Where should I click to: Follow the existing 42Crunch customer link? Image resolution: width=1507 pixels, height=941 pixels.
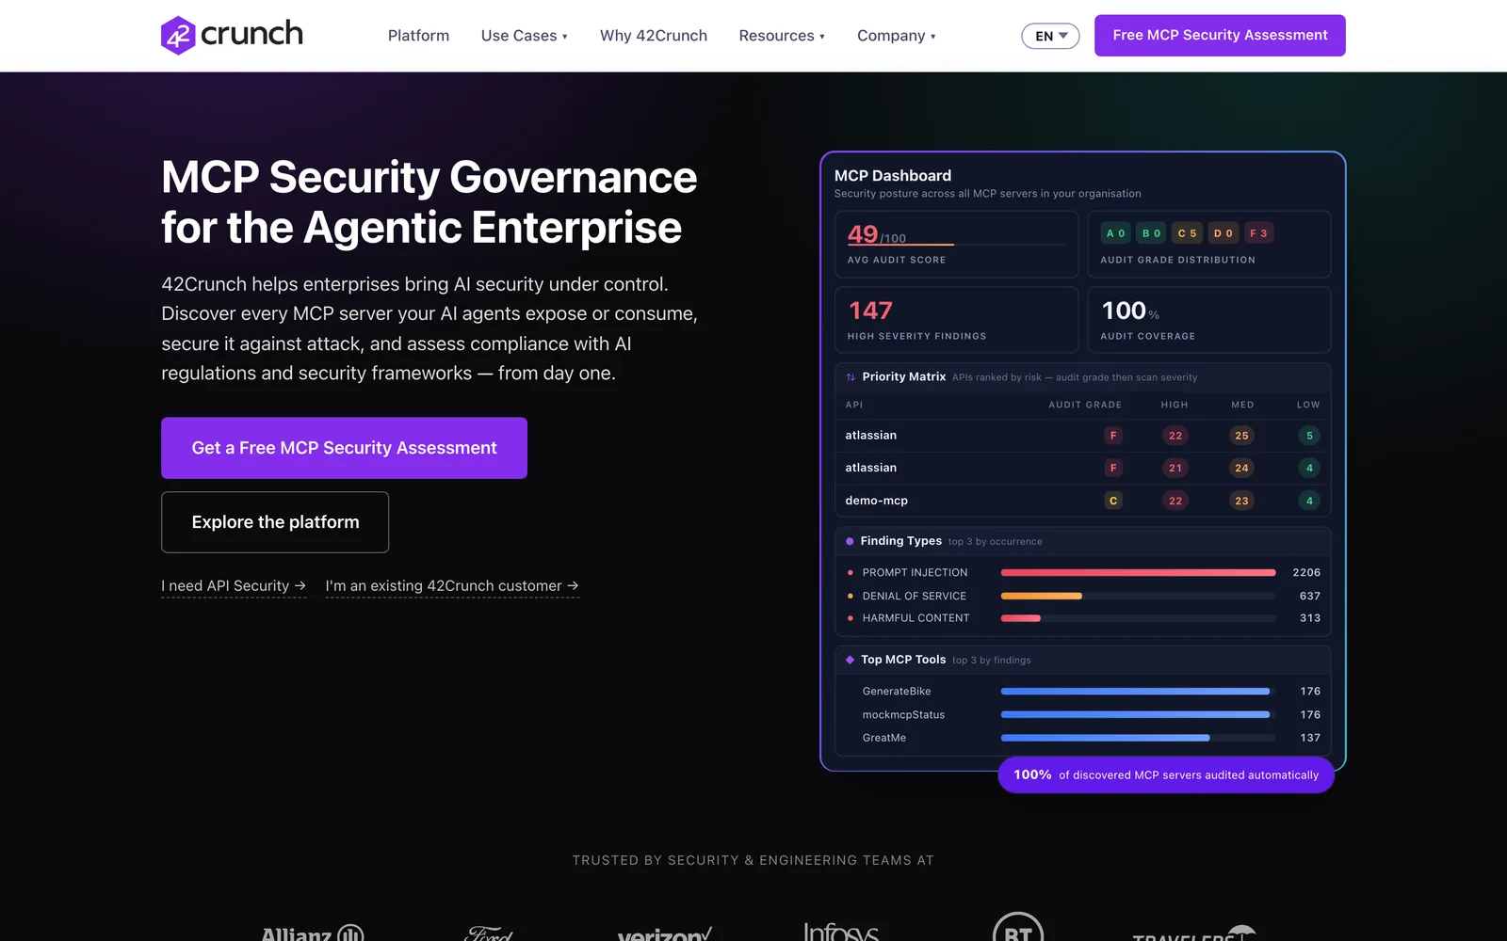pyautogui.click(x=452, y=586)
